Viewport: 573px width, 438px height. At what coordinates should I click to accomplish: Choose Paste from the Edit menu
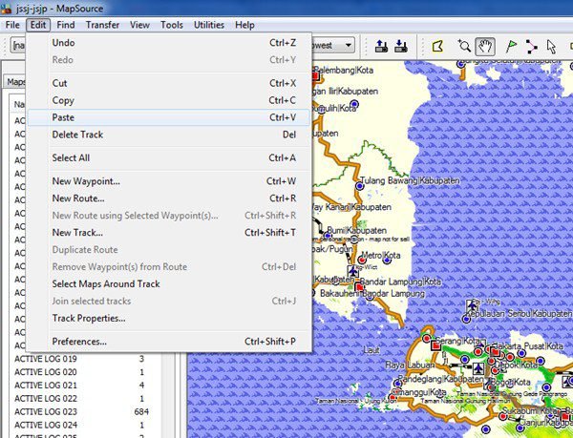[65, 117]
